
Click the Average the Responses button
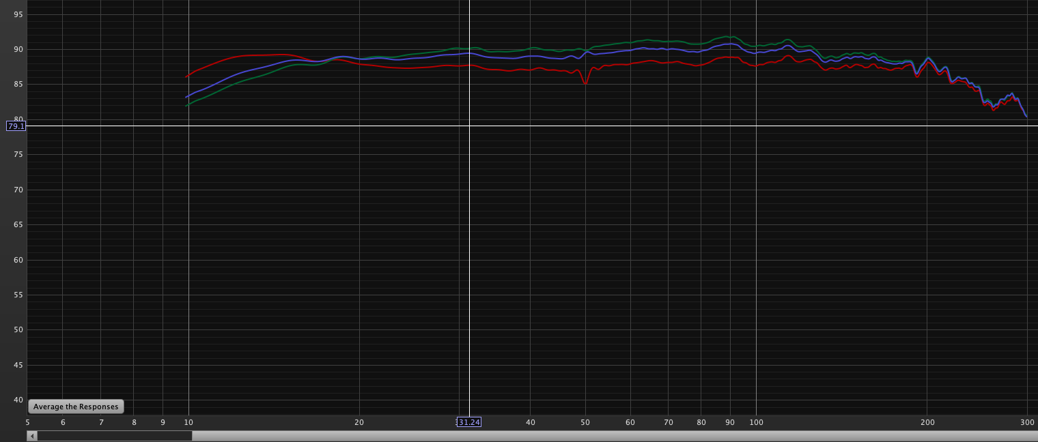pos(76,407)
